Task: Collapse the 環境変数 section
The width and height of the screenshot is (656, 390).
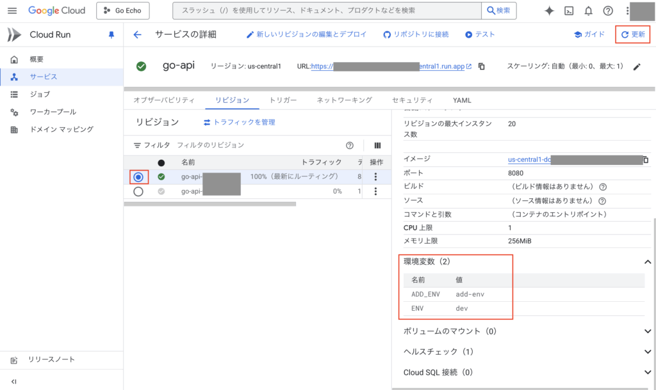Action: [648, 262]
